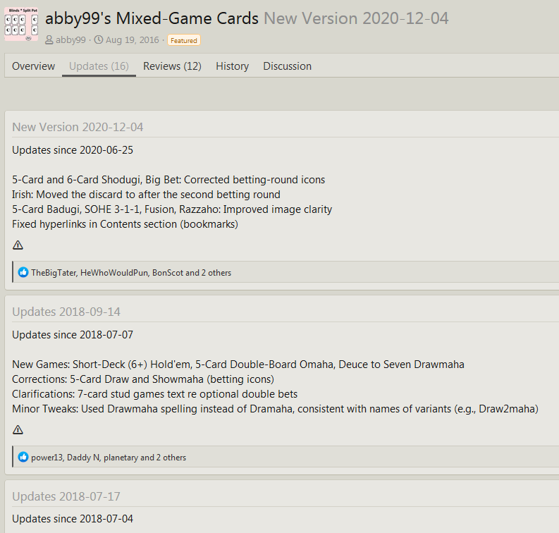Click the Featured badge
This screenshot has width=559, height=533.
184,40
